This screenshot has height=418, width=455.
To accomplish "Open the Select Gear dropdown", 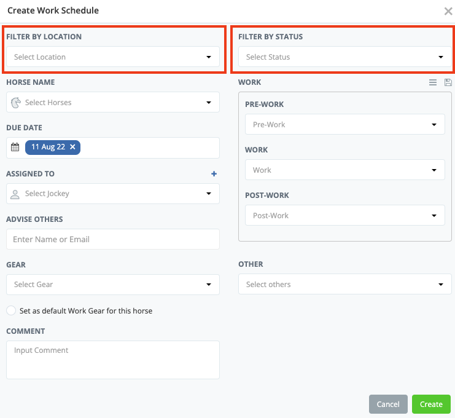I will pos(113,285).
